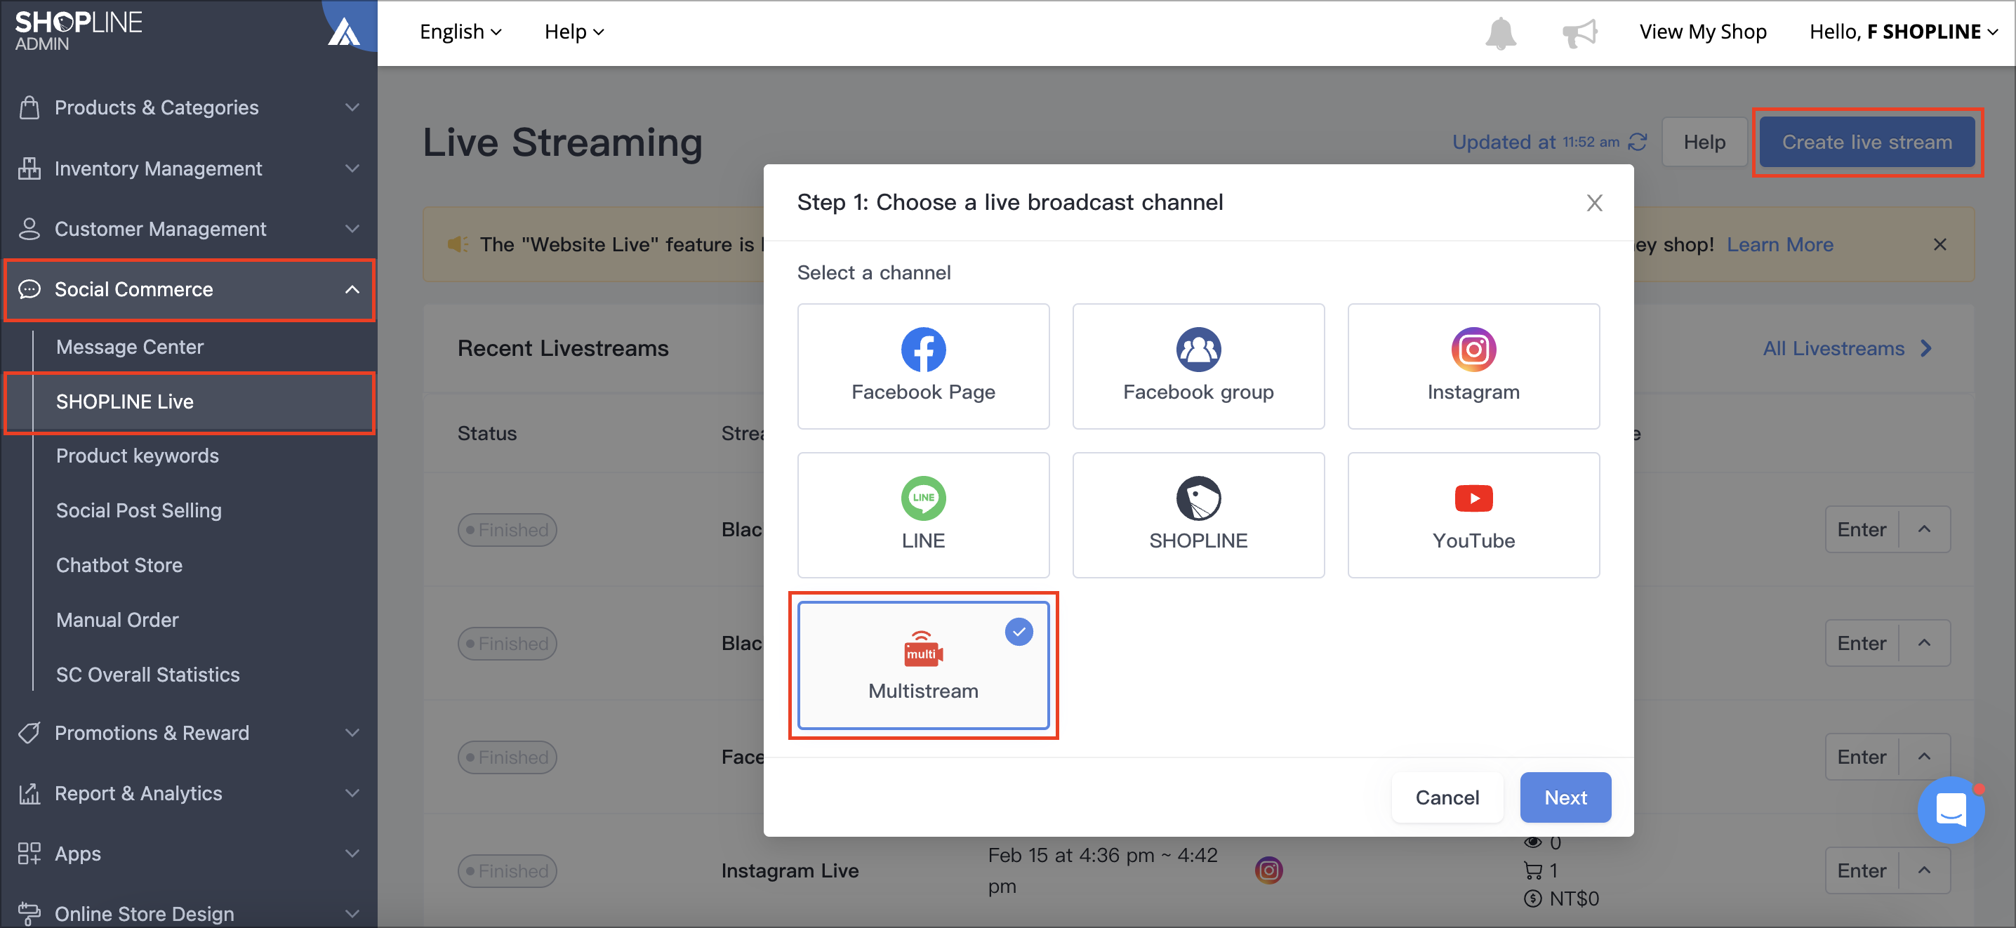Refresh the Updated at timestamp icon
Image resolution: width=2016 pixels, height=928 pixels.
(1637, 142)
